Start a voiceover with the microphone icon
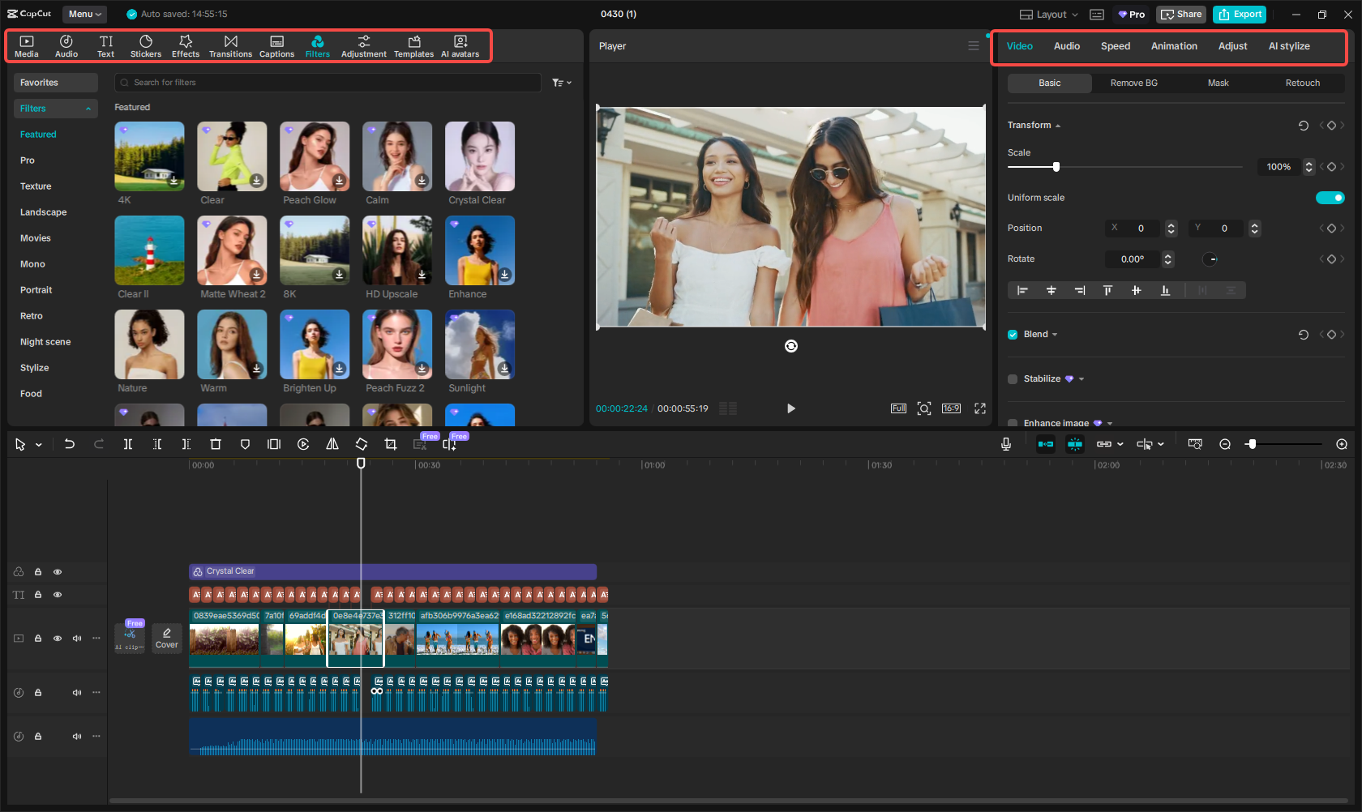This screenshot has width=1362, height=812. (x=1005, y=444)
